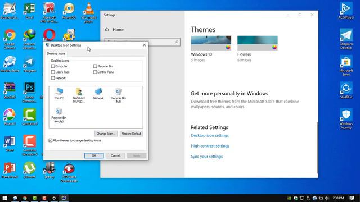Click the Camtasia 9 desktop shortcut

(x=29, y=117)
